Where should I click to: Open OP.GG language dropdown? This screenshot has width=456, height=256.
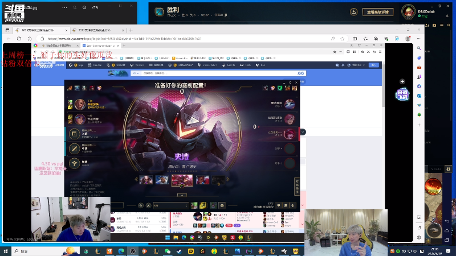coord(358,65)
